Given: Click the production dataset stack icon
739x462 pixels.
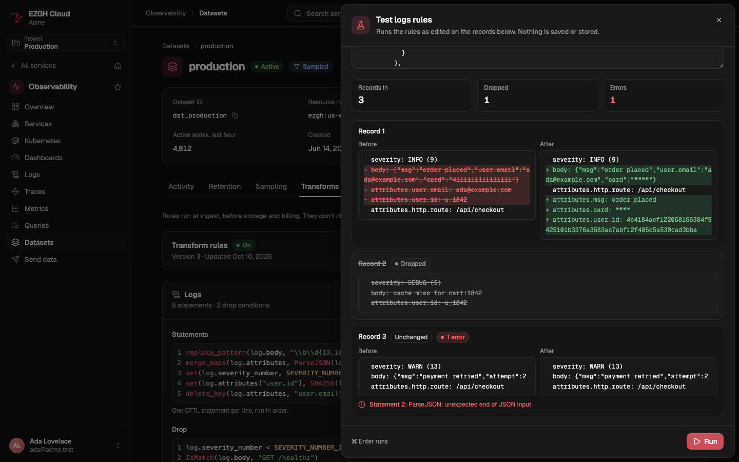Looking at the screenshot, I should pos(172,67).
